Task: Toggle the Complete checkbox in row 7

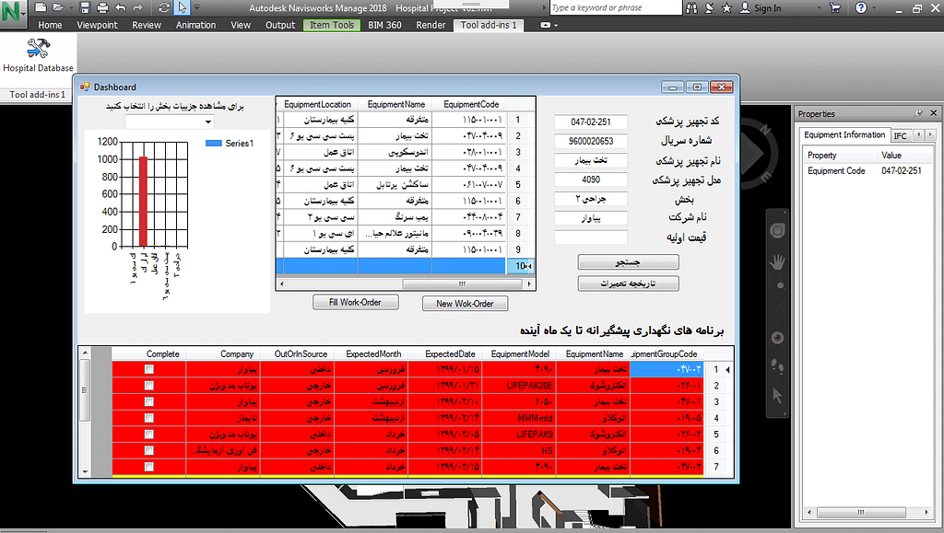Action: click(x=148, y=467)
